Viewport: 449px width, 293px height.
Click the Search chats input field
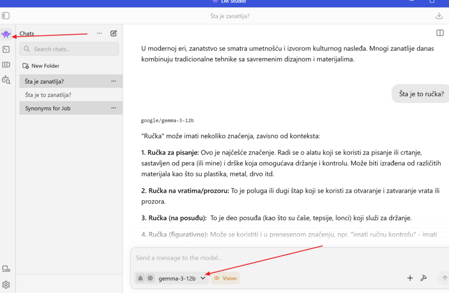click(x=69, y=49)
